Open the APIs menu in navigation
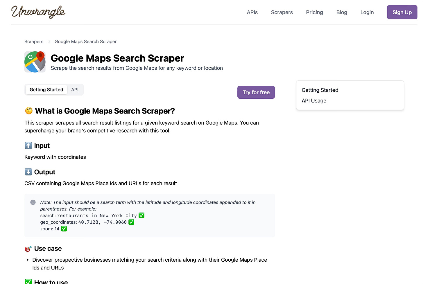The width and height of the screenshot is (423, 284). click(252, 12)
